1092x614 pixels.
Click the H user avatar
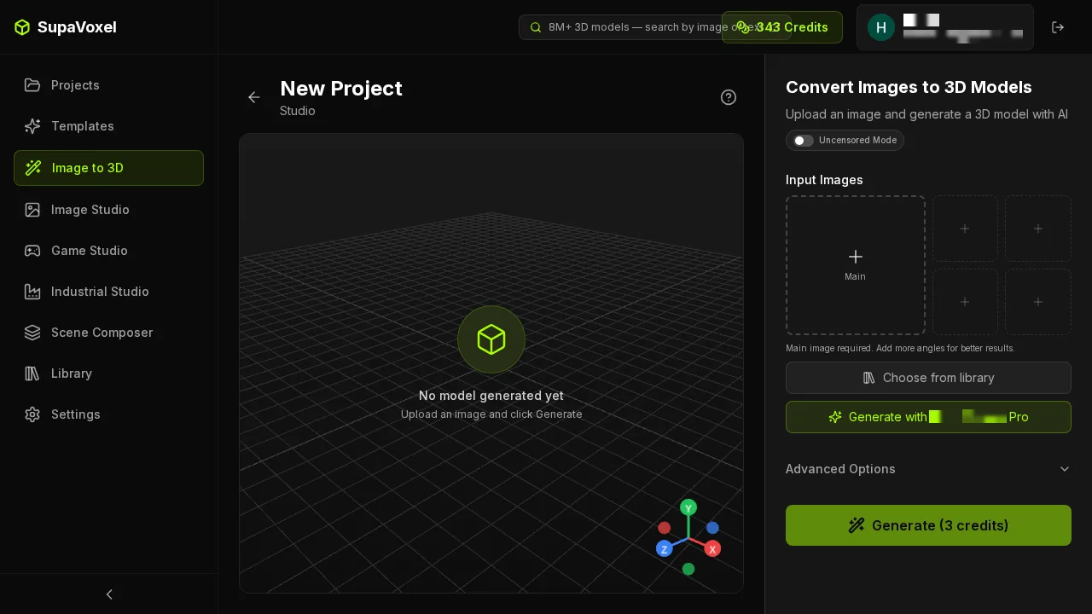coord(881,27)
